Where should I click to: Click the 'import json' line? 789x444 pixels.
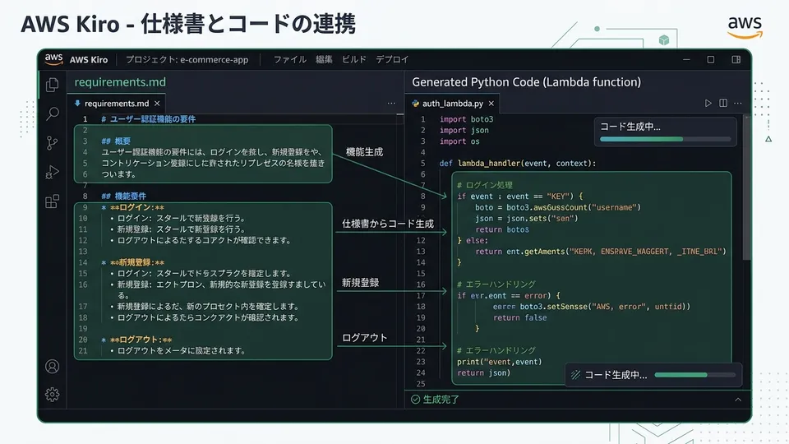coord(464,131)
